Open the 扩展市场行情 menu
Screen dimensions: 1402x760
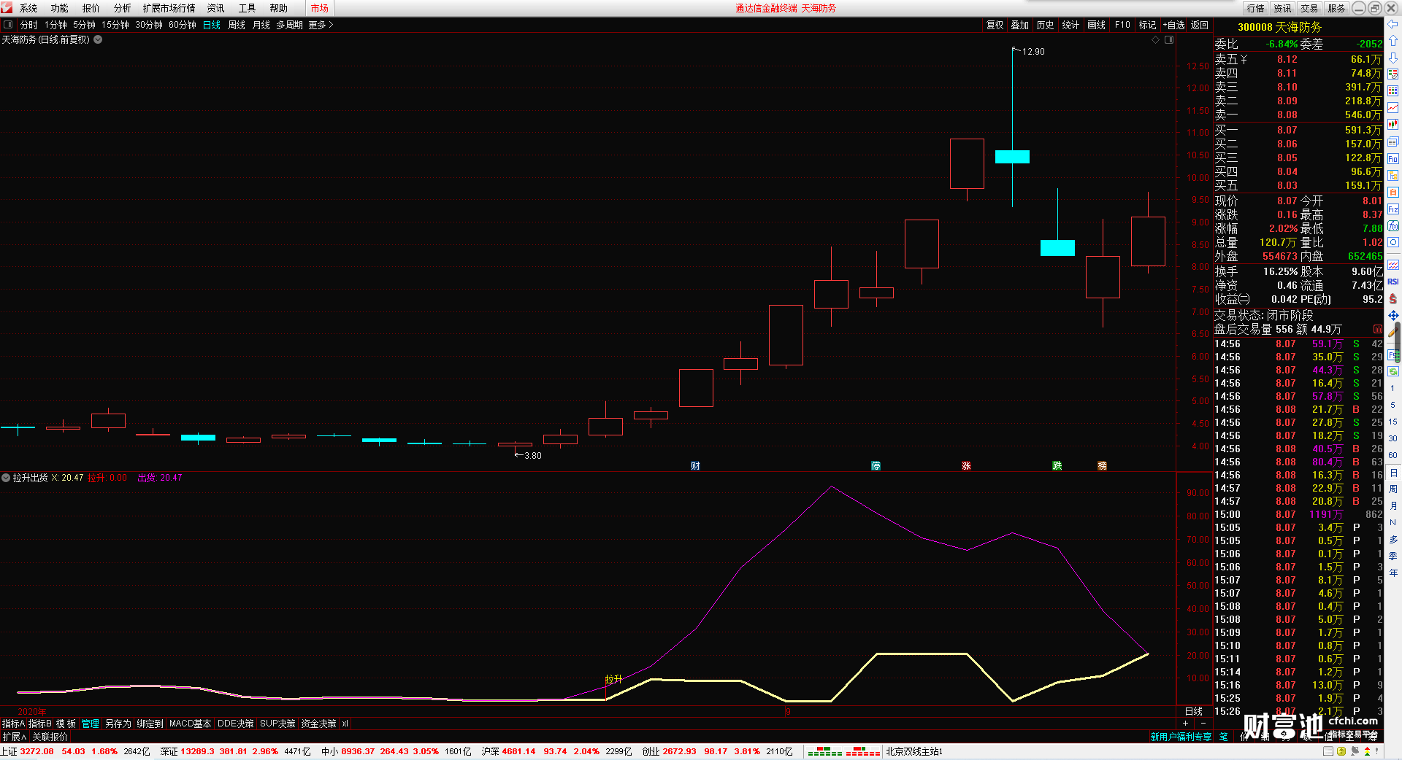(x=169, y=8)
